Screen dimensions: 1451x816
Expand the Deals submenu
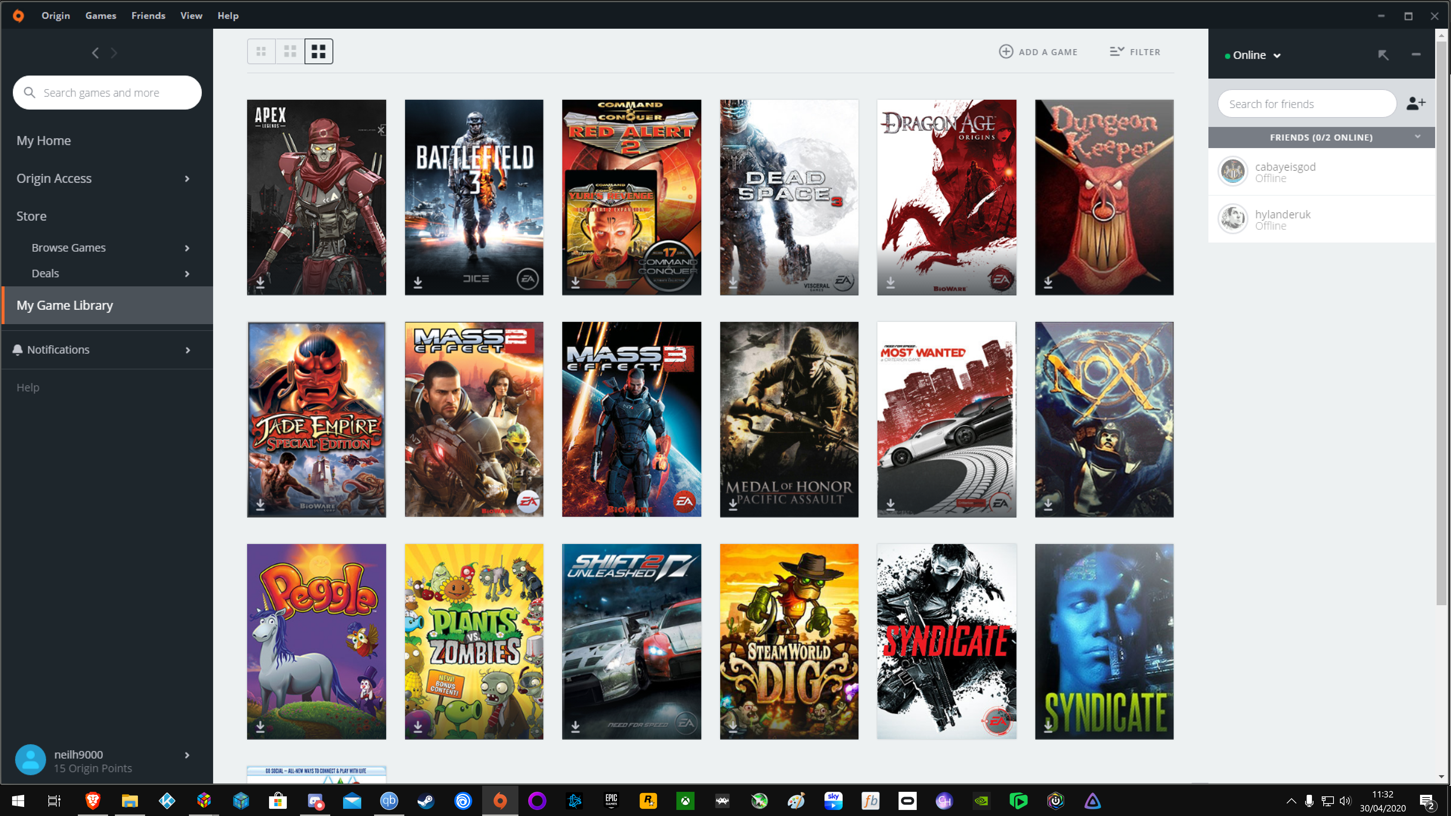click(187, 274)
